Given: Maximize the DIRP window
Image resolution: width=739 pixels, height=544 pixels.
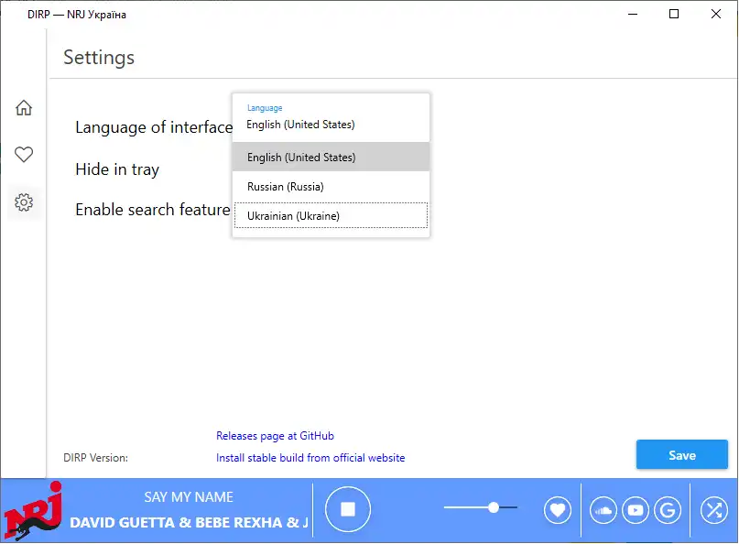Looking at the screenshot, I should (x=674, y=14).
